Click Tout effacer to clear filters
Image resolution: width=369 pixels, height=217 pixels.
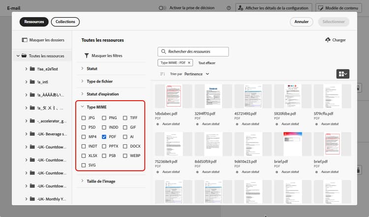click(x=207, y=63)
